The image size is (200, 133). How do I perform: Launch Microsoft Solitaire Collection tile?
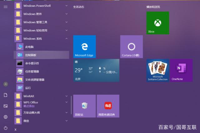157,70
